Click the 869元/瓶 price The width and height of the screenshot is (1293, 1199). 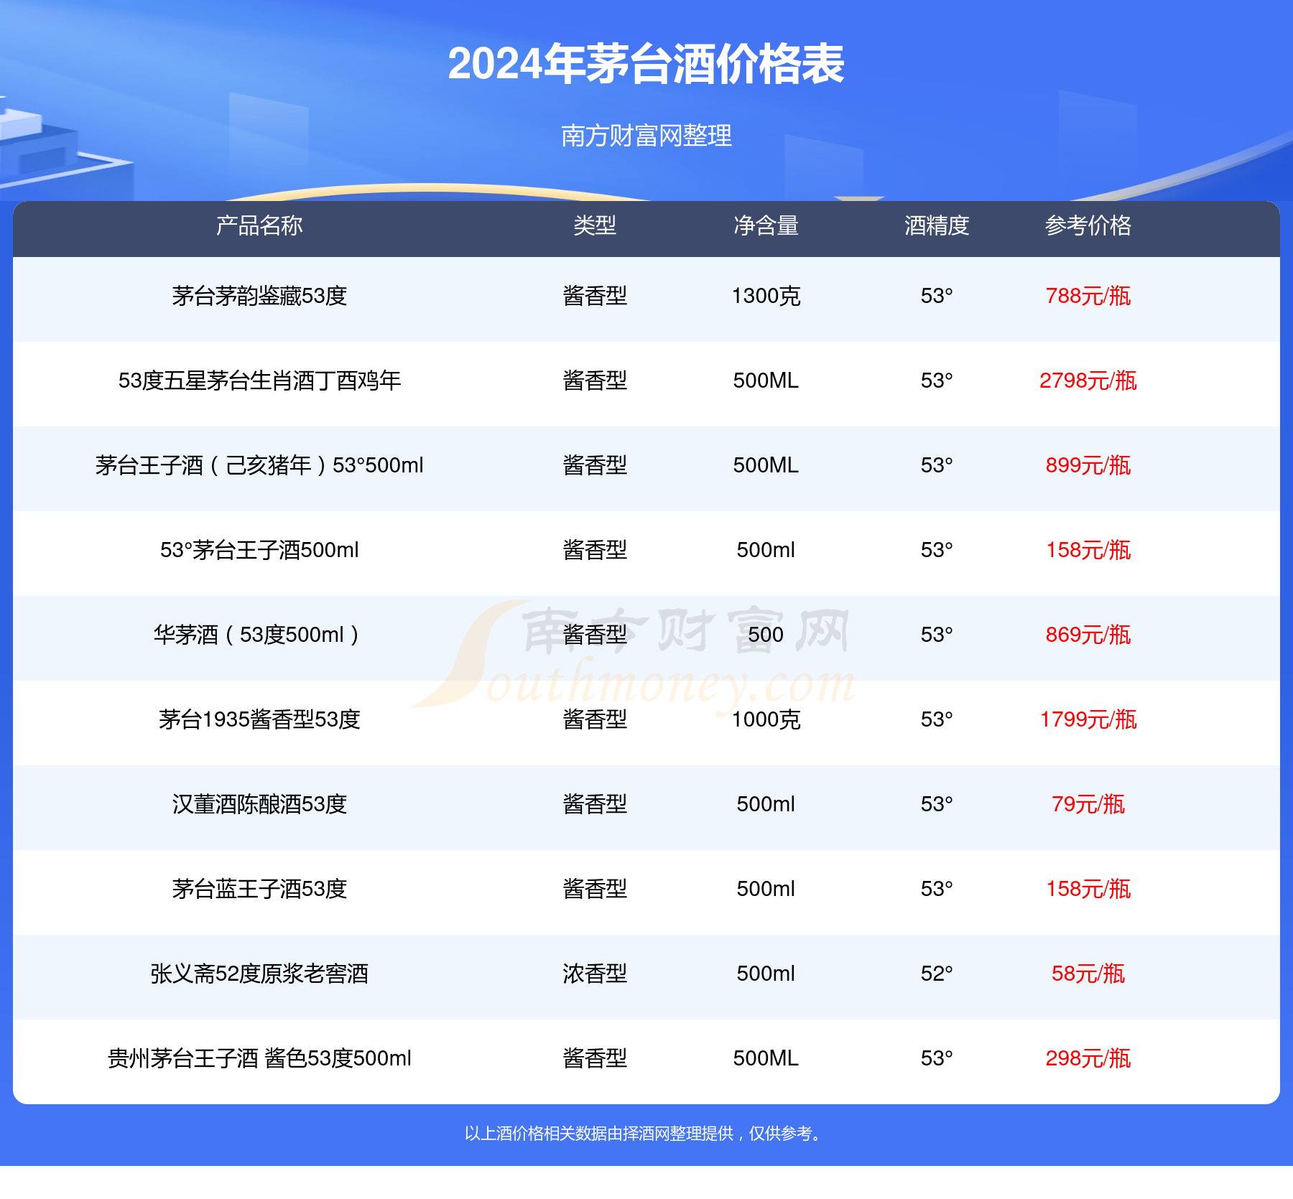(x=1088, y=635)
